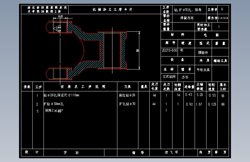Click the '材料' header cell

point(177,35)
